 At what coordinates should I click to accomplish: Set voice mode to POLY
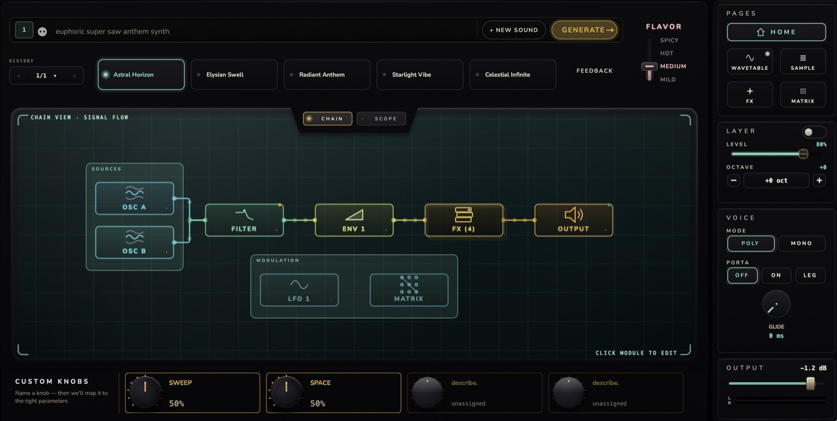751,243
